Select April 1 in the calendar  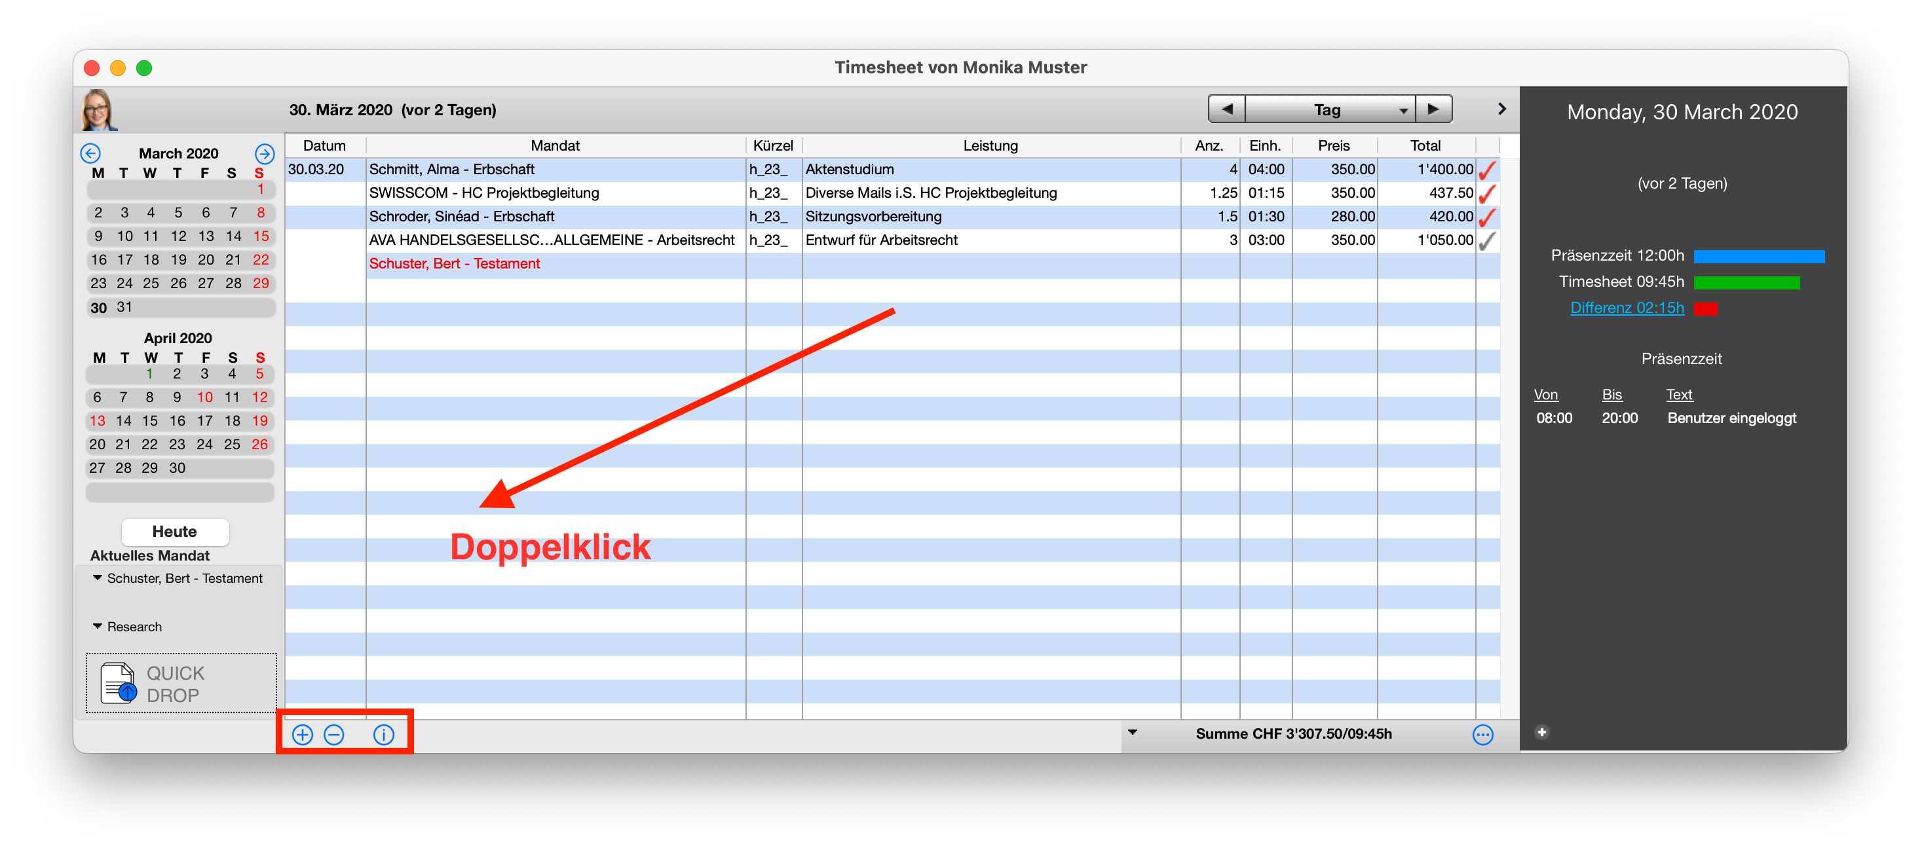[x=149, y=373]
